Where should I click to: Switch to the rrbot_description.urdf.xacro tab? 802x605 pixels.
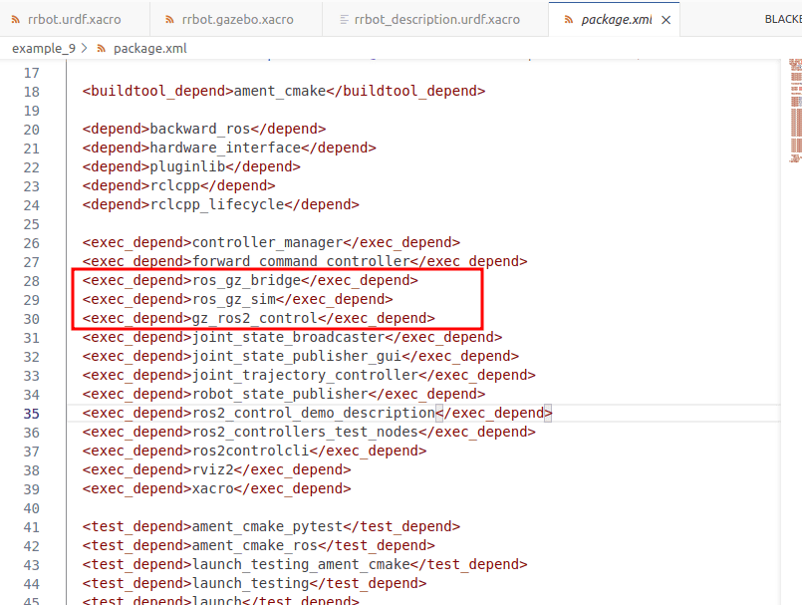click(x=436, y=19)
